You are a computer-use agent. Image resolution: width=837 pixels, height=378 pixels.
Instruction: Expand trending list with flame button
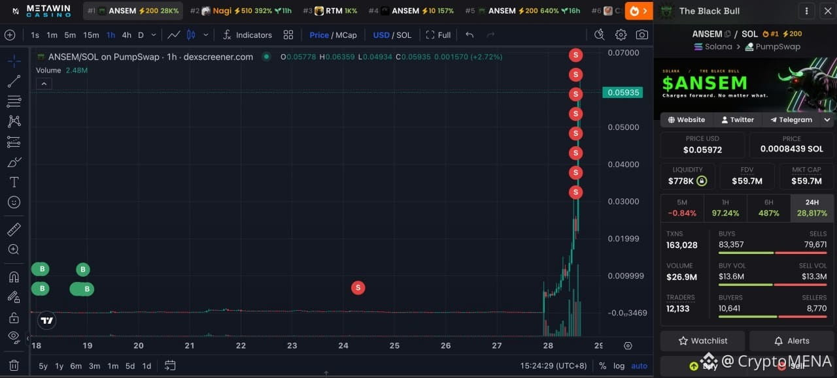tap(638, 11)
